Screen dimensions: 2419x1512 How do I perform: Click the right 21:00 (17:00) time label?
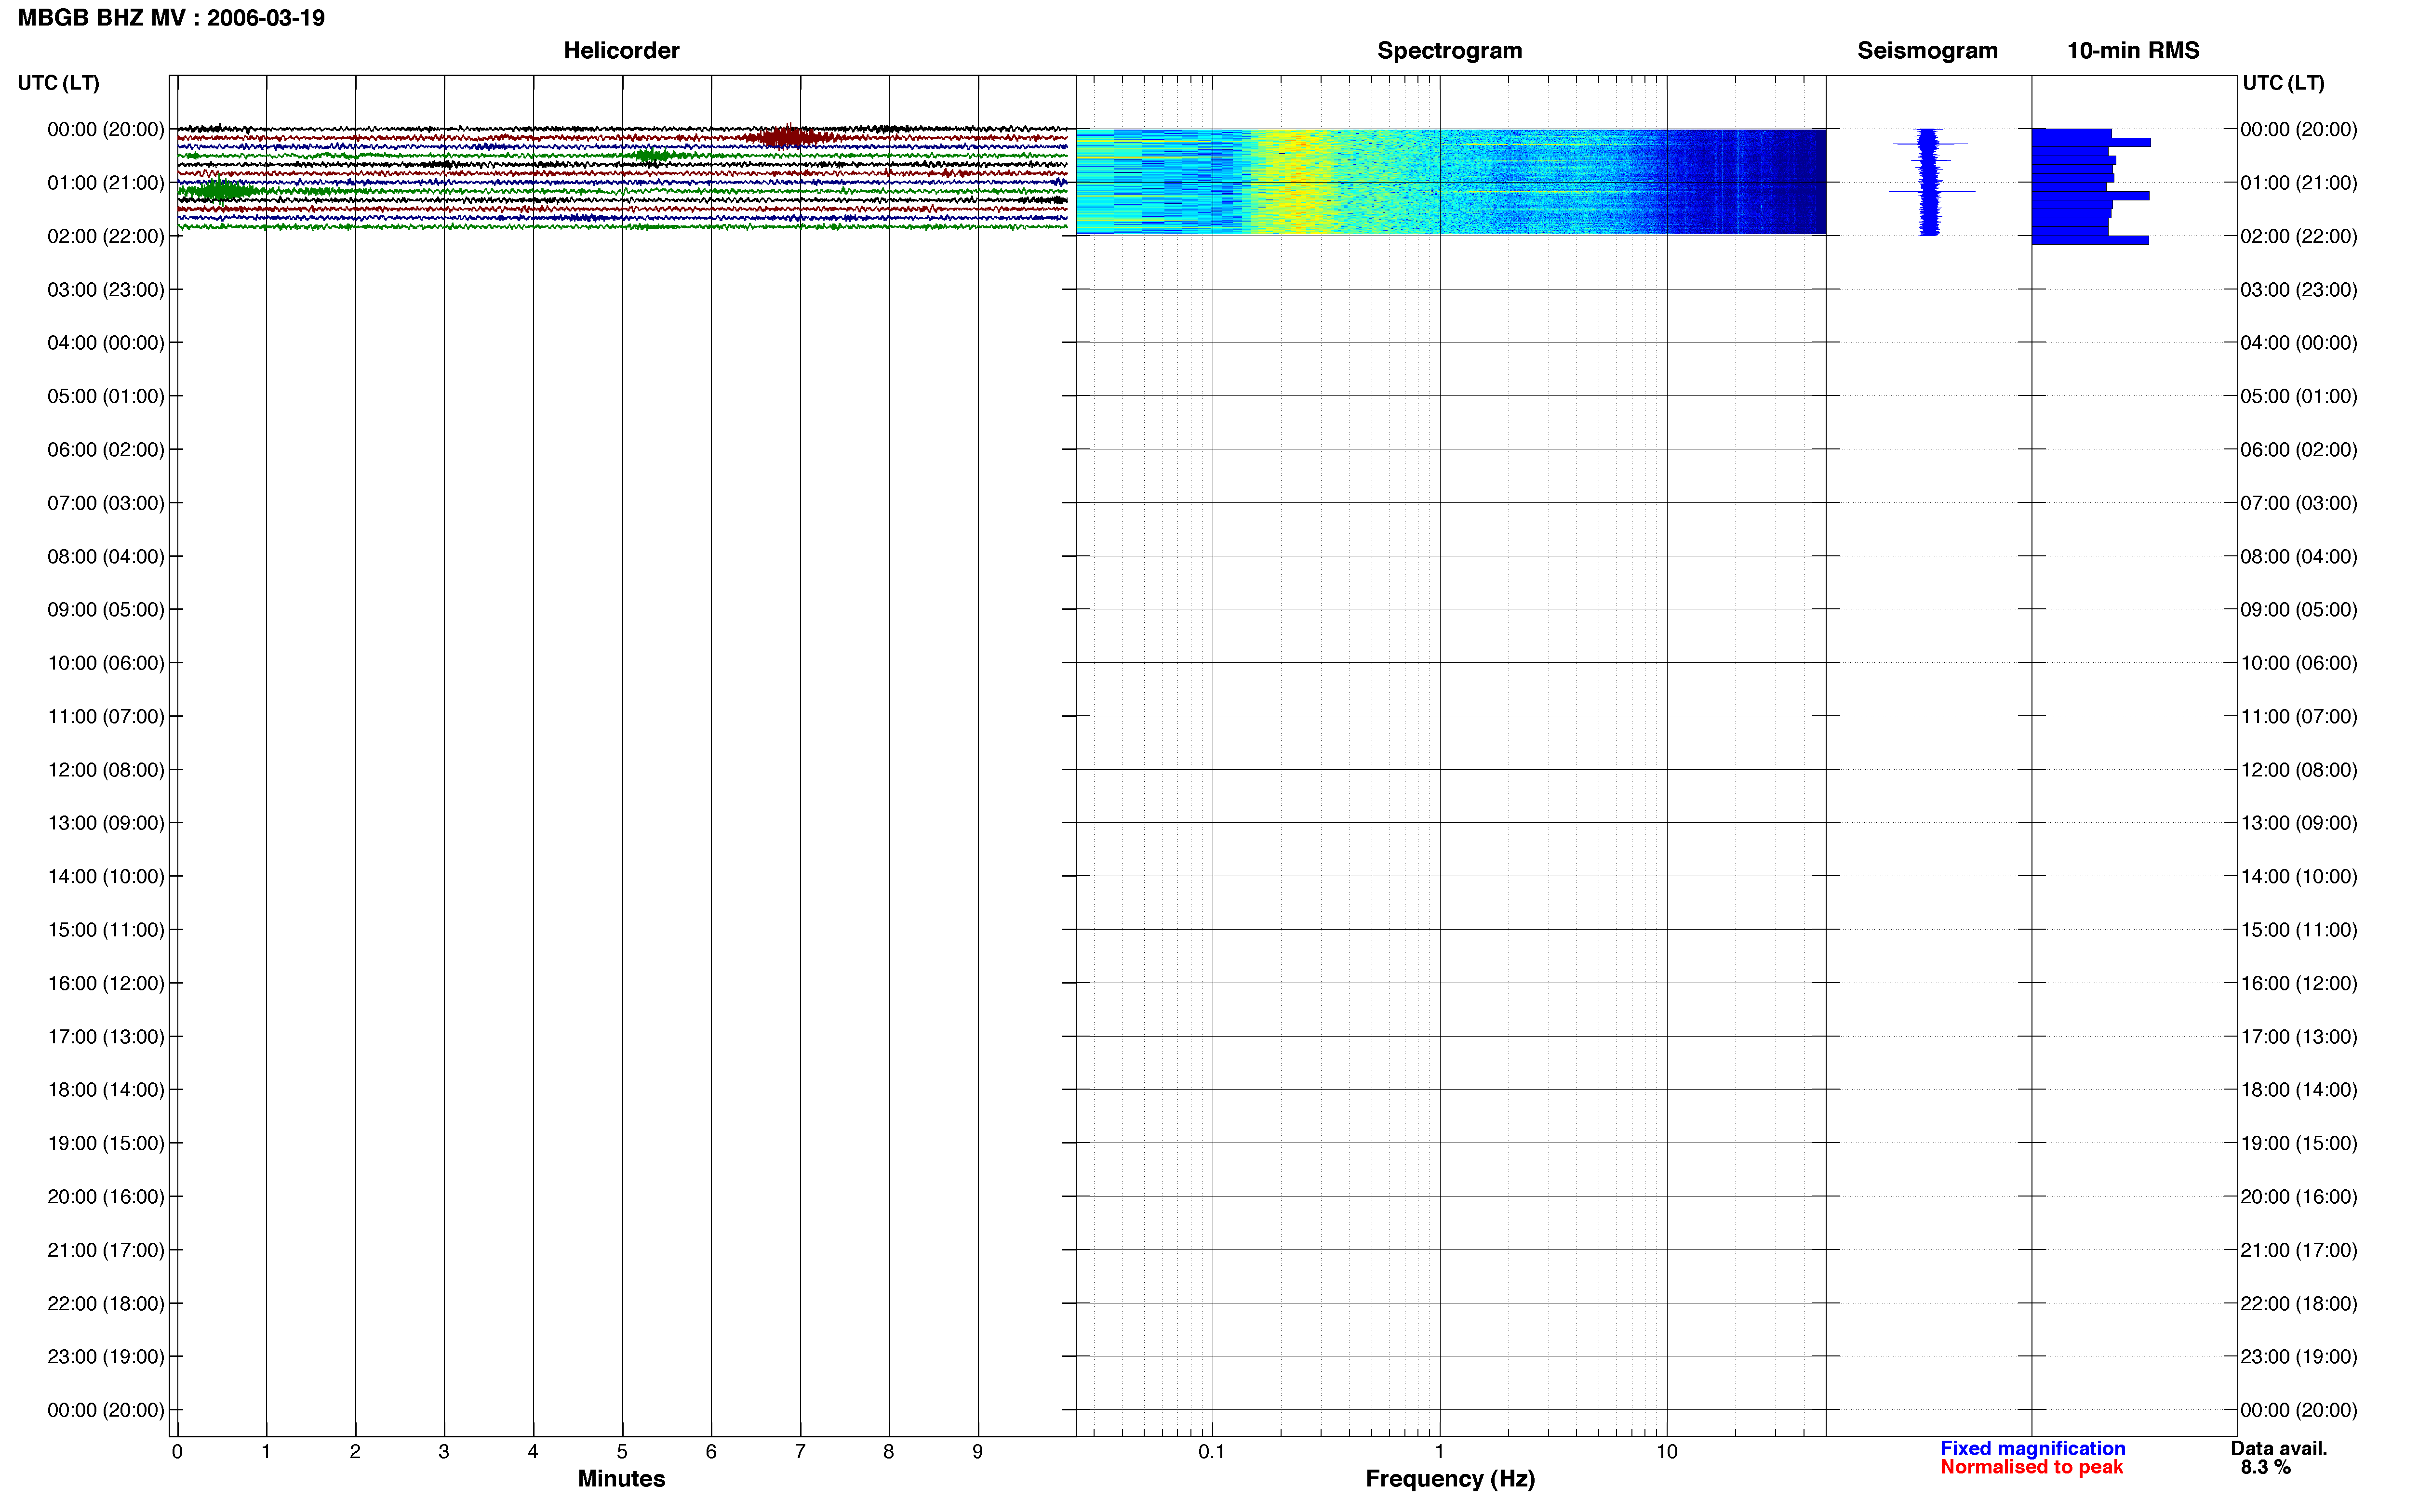[x=2299, y=1249]
